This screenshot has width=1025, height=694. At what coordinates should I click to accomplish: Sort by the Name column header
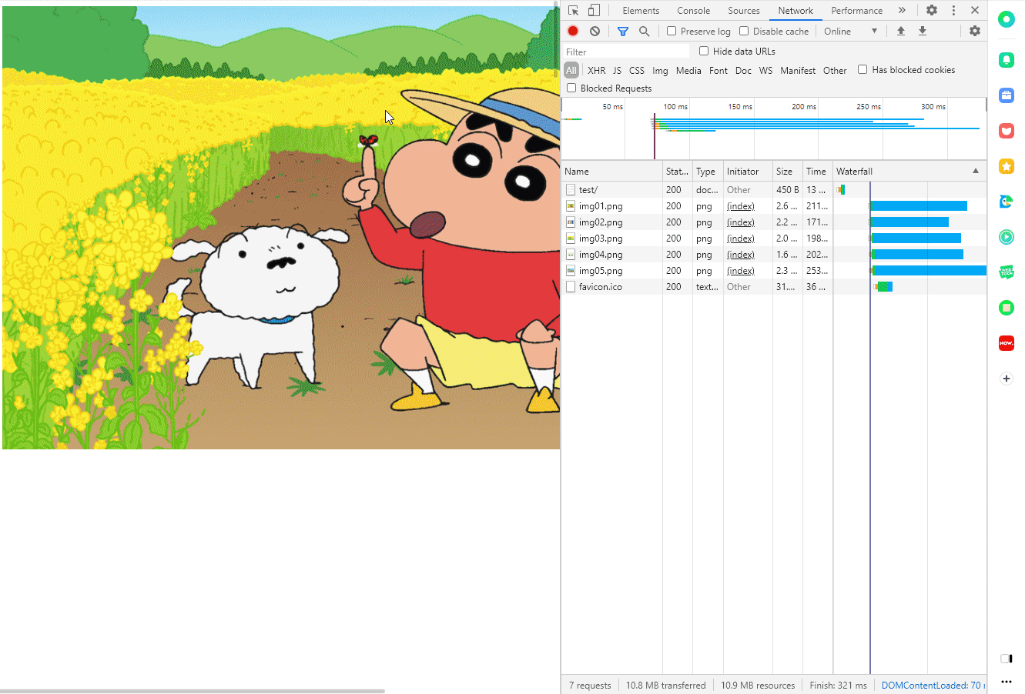click(612, 171)
